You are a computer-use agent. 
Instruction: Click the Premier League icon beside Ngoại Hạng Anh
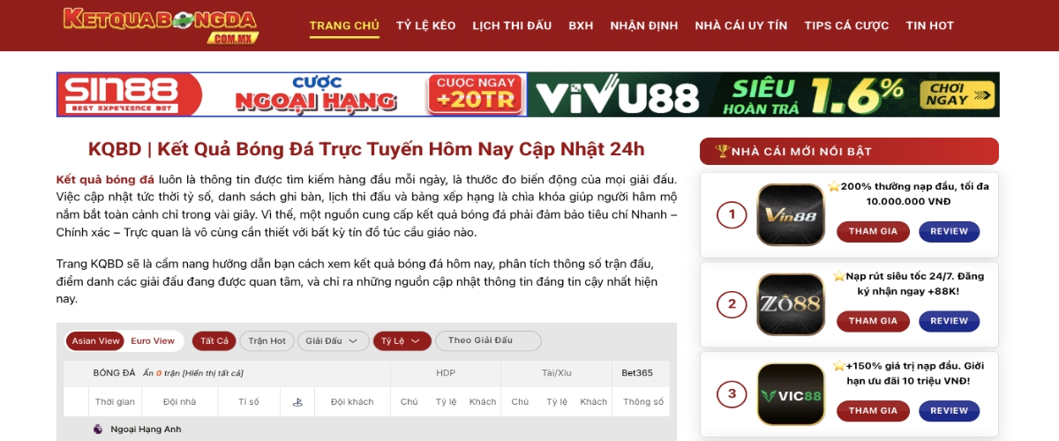point(98,430)
